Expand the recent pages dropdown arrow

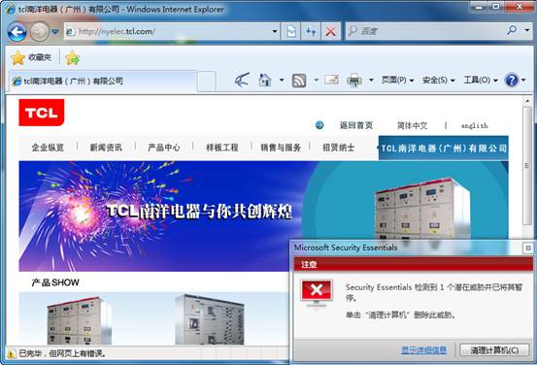(x=54, y=32)
